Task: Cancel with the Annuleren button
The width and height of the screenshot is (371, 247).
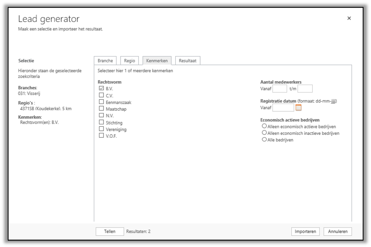Action: pyautogui.click(x=337, y=232)
